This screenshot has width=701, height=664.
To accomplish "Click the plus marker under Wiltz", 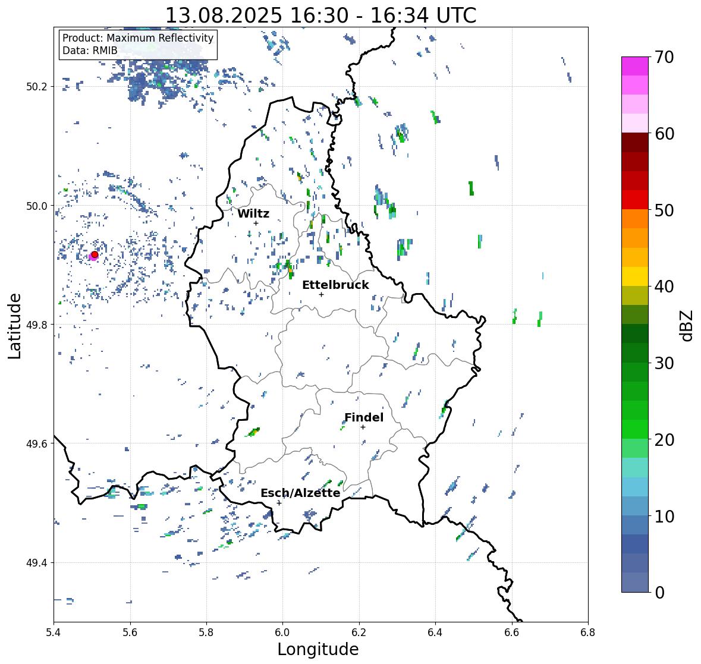I will (x=256, y=224).
